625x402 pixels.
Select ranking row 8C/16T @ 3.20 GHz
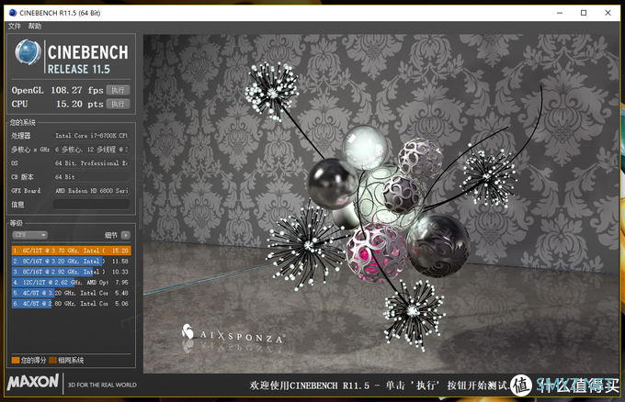coord(72,261)
